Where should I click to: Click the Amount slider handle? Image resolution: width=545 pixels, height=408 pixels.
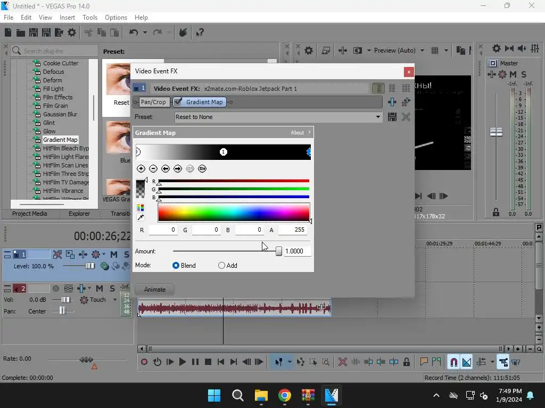pos(279,251)
